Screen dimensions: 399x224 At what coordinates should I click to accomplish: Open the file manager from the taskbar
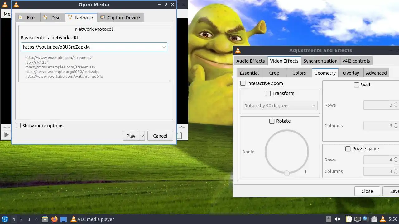(45, 219)
